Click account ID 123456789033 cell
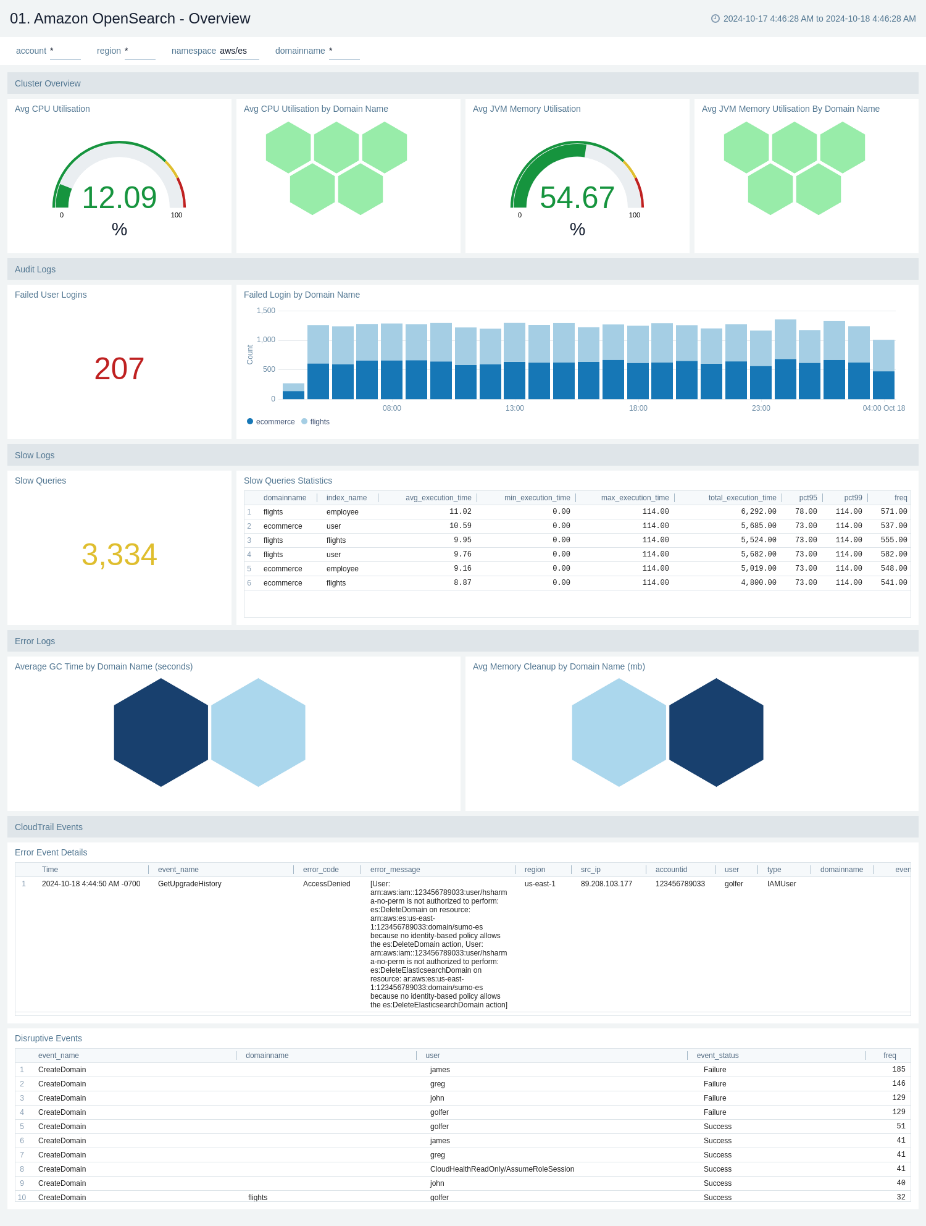The image size is (926, 1226). point(680,884)
